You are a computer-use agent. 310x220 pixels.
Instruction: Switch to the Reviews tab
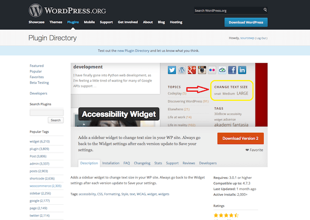coord(188,163)
